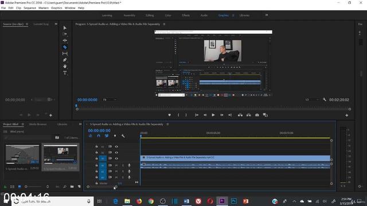Image resolution: width=367 pixels, height=206 pixels.
Task: Switch Project panel to list view
Action: click(x=12, y=187)
